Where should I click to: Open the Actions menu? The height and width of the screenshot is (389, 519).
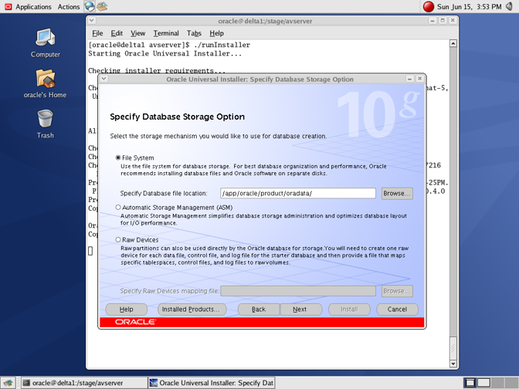(x=69, y=7)
